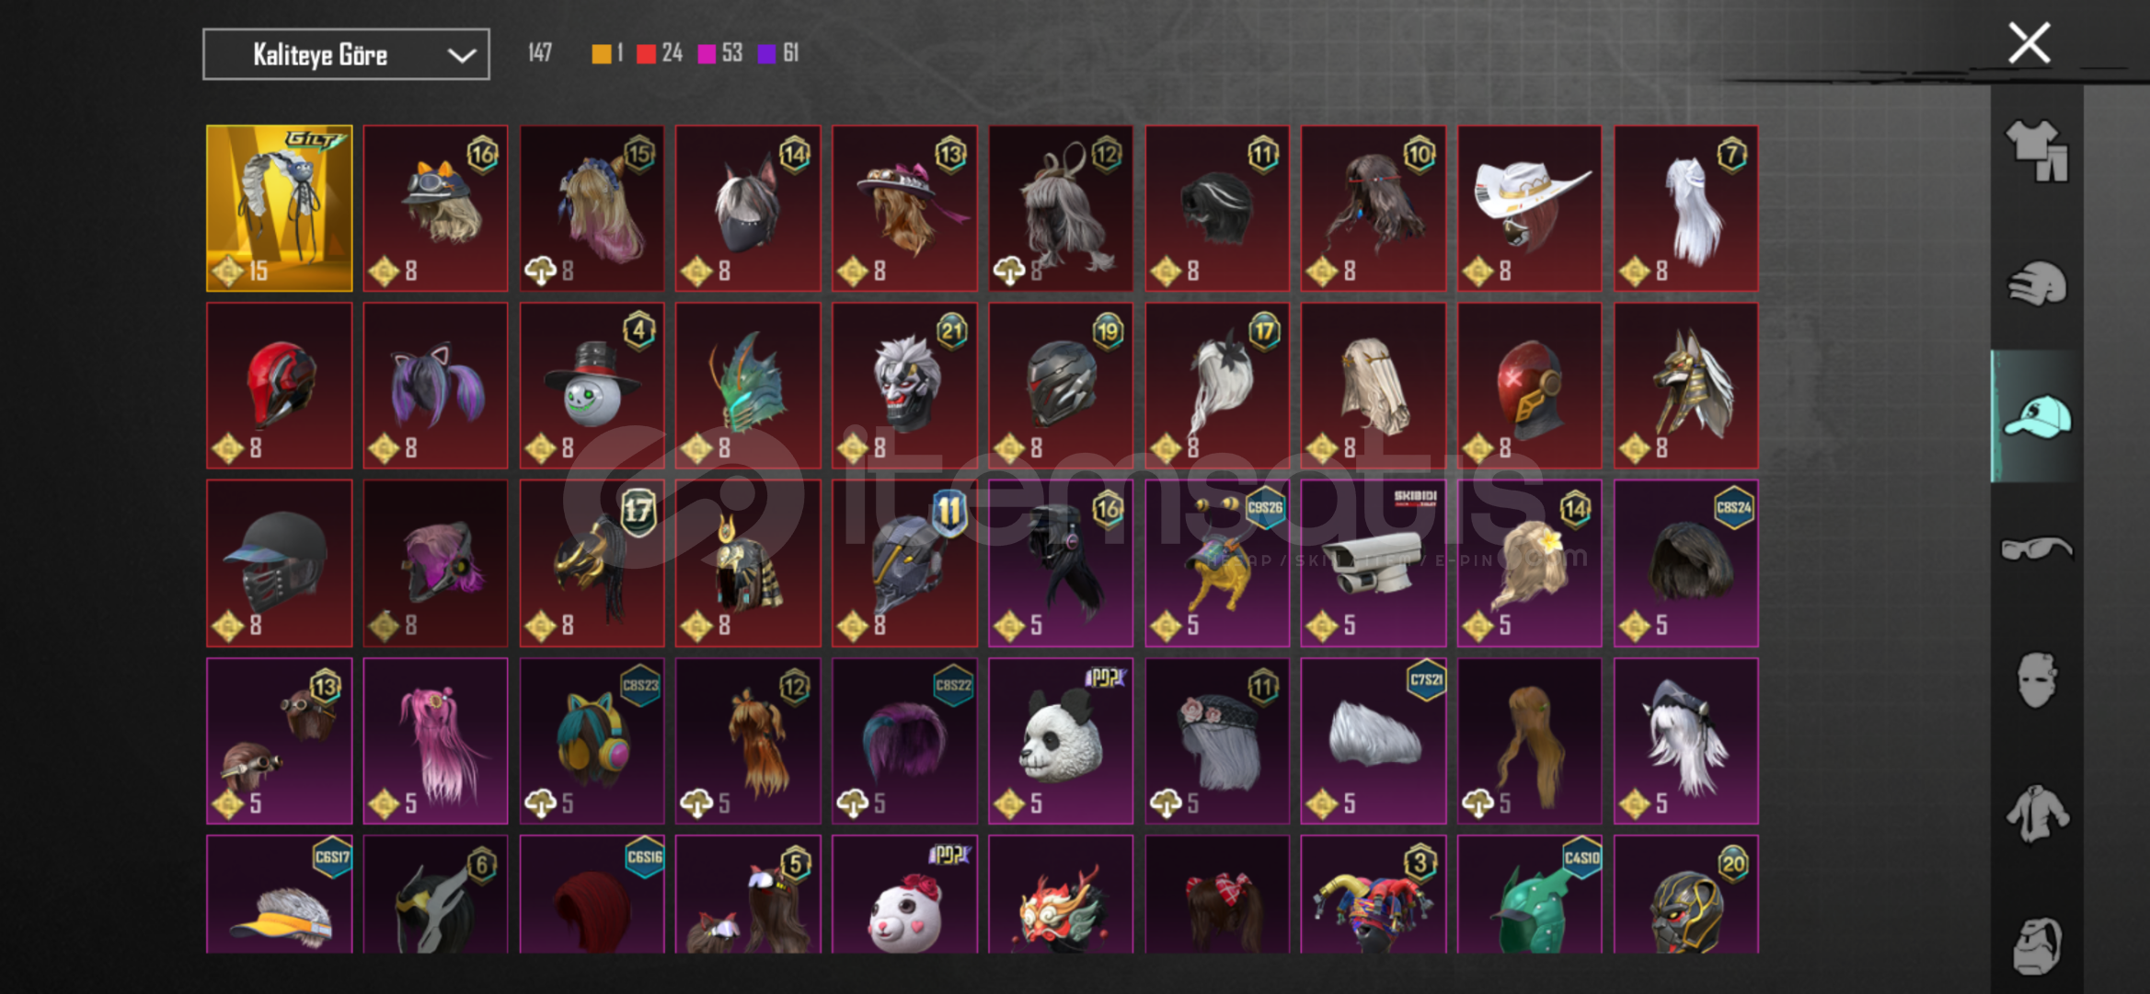
Task: Select the white cowboy hat item
Action: click(x=1529, y=208)
